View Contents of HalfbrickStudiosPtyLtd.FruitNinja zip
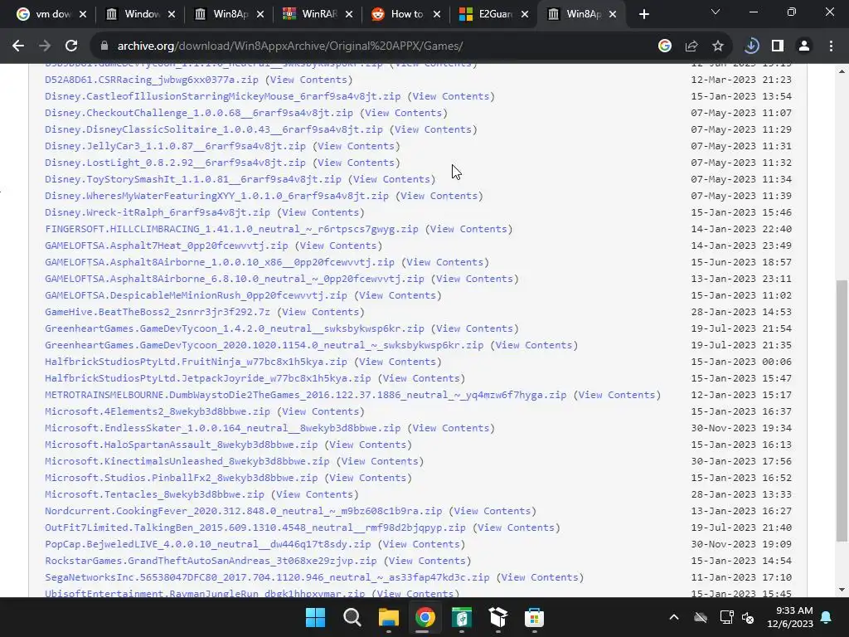The height and width of the screenshot is (637, 849). coord(397,362)
